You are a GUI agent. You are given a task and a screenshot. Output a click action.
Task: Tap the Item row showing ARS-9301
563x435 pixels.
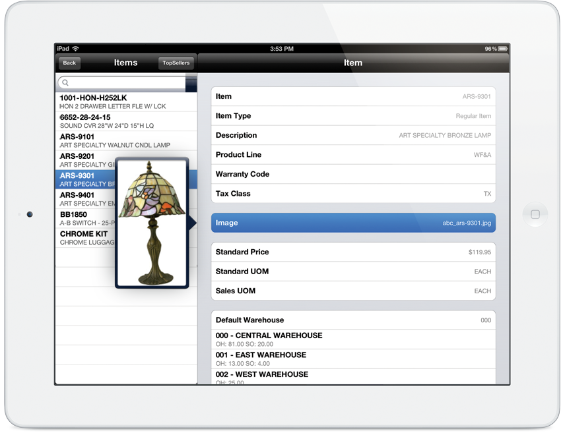click(353, 96)
